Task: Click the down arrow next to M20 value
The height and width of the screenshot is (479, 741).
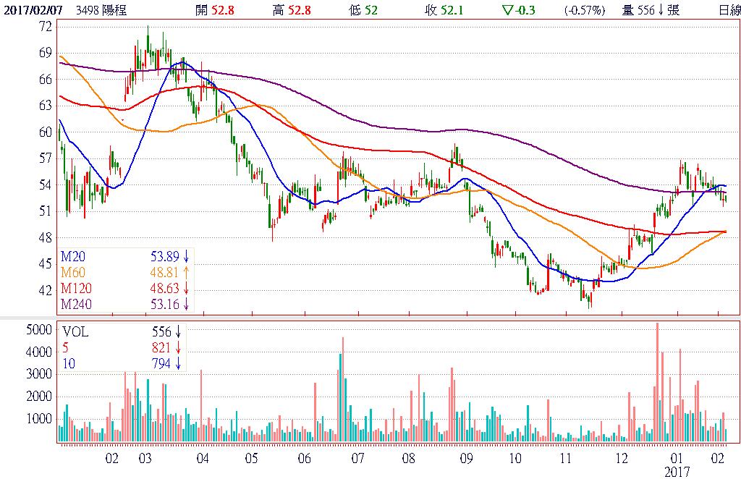Action: point(186,255)
